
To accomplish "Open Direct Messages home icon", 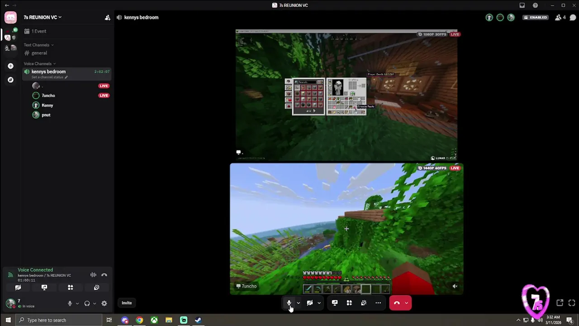I will click(10, 18).
